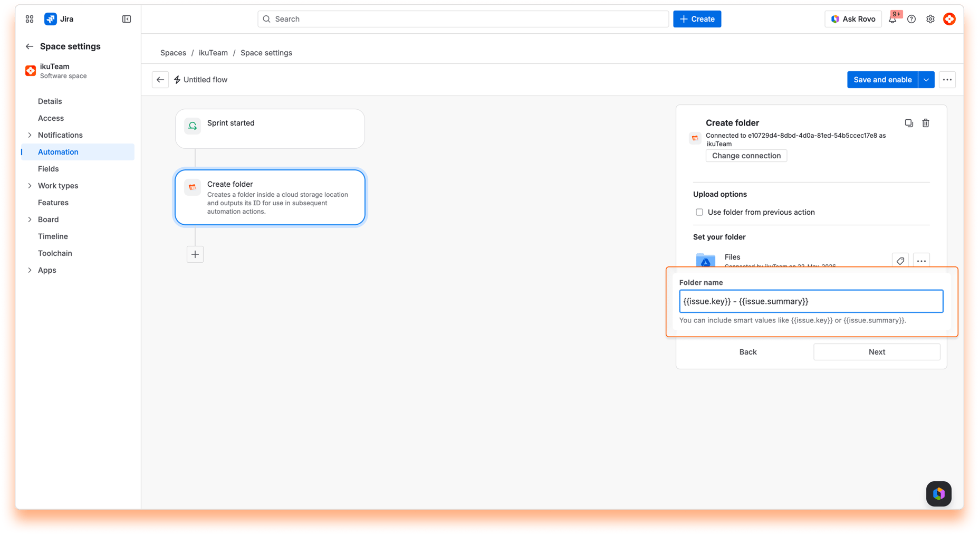This screenshot has width=979, height=535.
Task: Click the Upload options heading
Action: tap(720, 194)
